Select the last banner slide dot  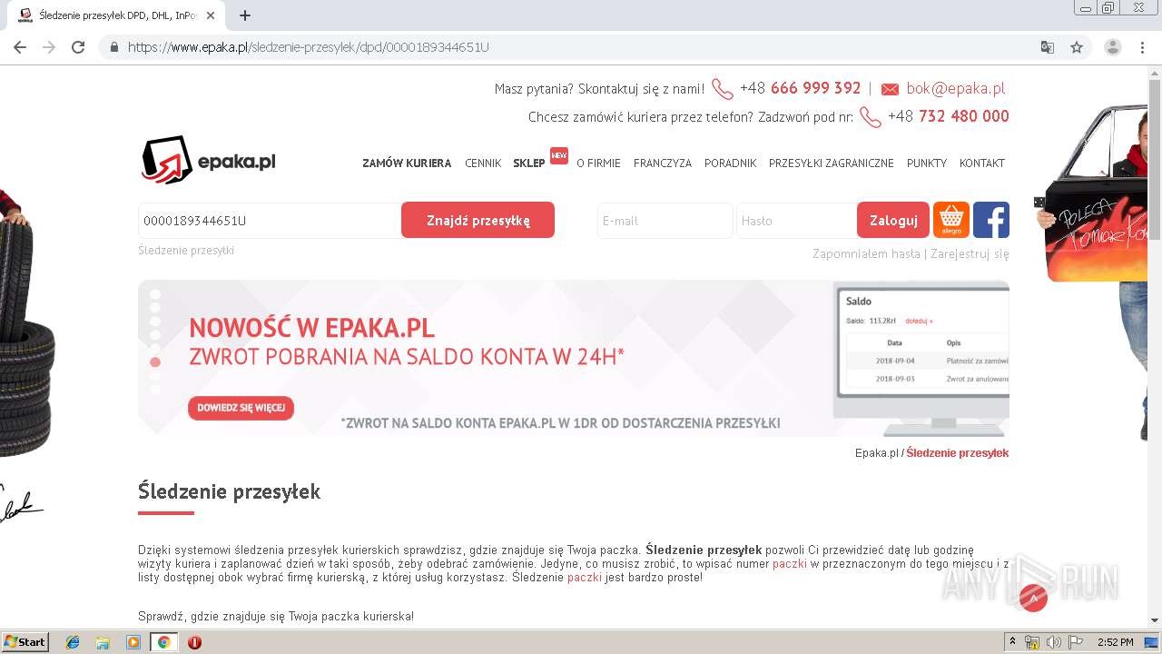tap(155, 389)
